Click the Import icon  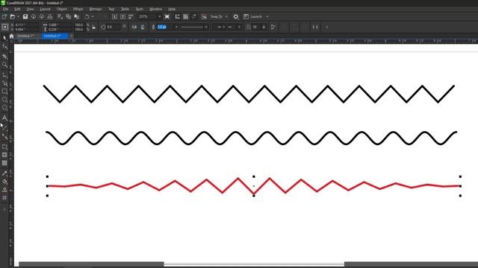click(114, 16)
